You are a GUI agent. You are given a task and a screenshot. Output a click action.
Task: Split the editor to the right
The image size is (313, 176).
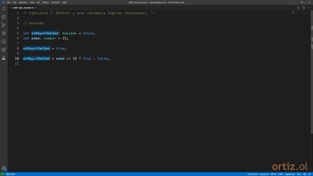pyautogui.click(x=304, y=8)
